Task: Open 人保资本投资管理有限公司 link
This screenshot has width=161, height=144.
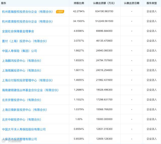Action: [x=20, y=139]
